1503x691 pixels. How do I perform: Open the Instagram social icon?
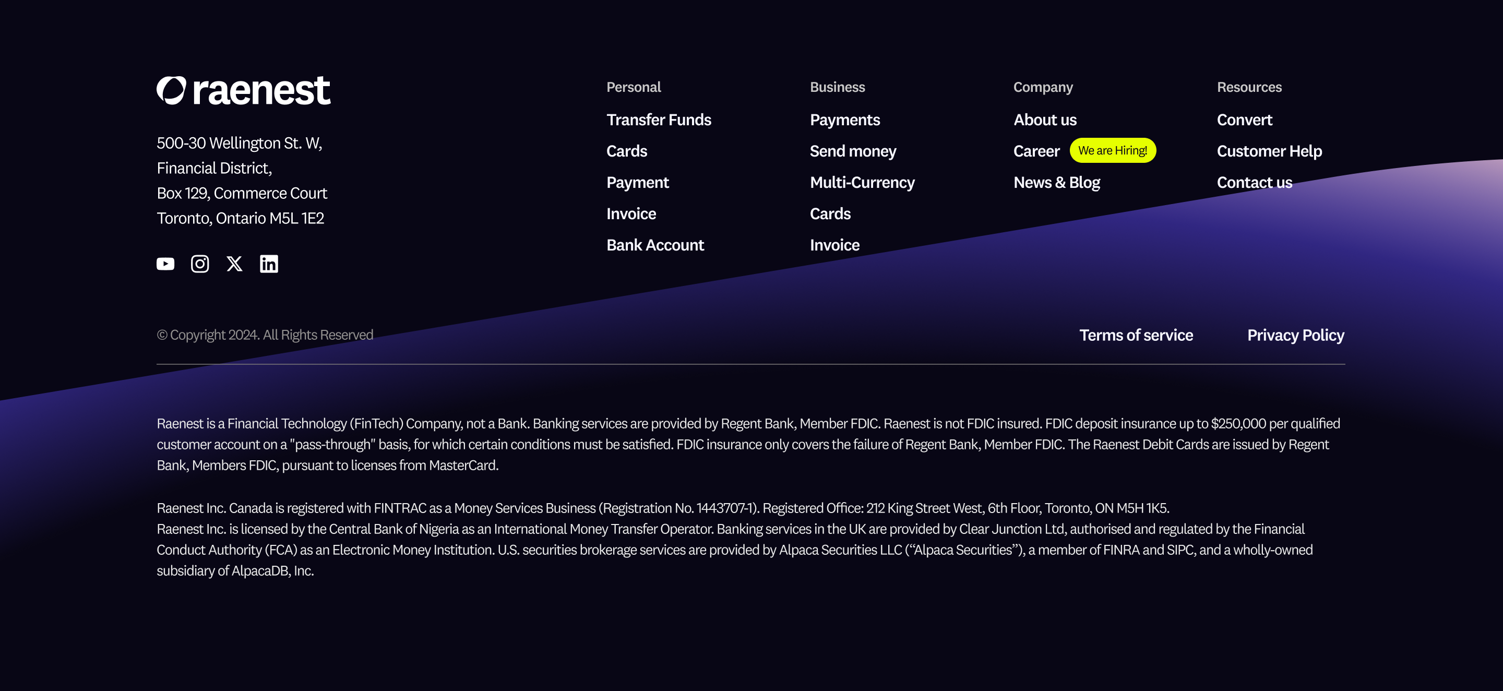point(199,264)
